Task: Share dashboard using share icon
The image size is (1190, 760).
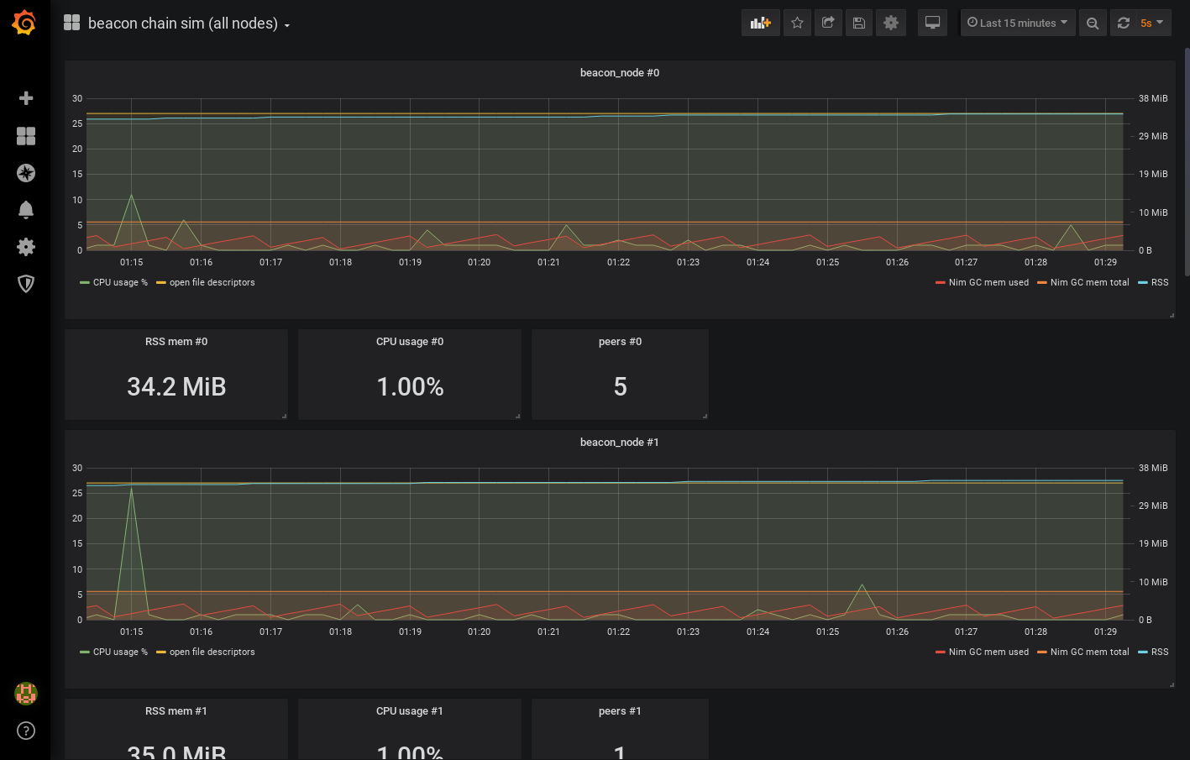Action: coord(828,23)
